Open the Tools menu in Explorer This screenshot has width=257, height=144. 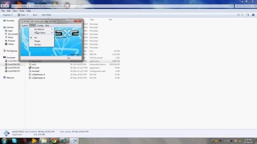[22, 11]
